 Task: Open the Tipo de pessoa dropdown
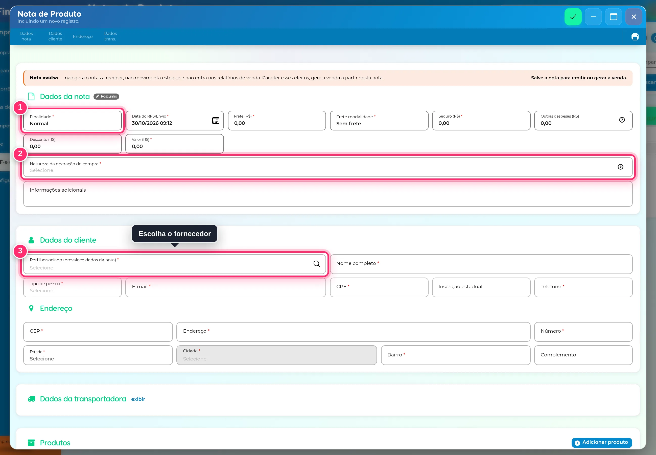click(72, 287)
